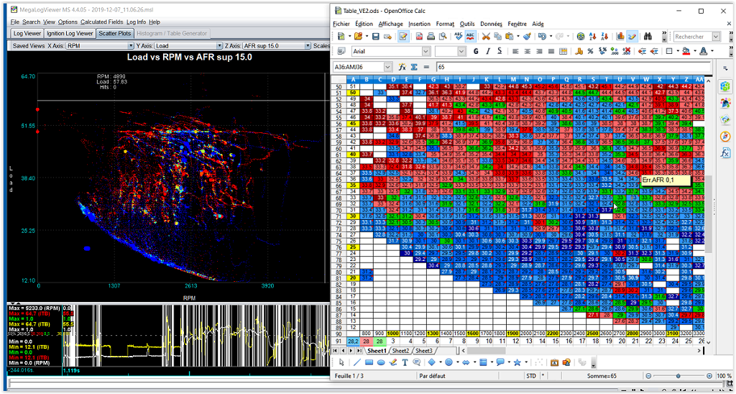Click the Function Wizard fx icon
Image resolution: width=736 pixels, height=394 pixels.
pos(402,67)
